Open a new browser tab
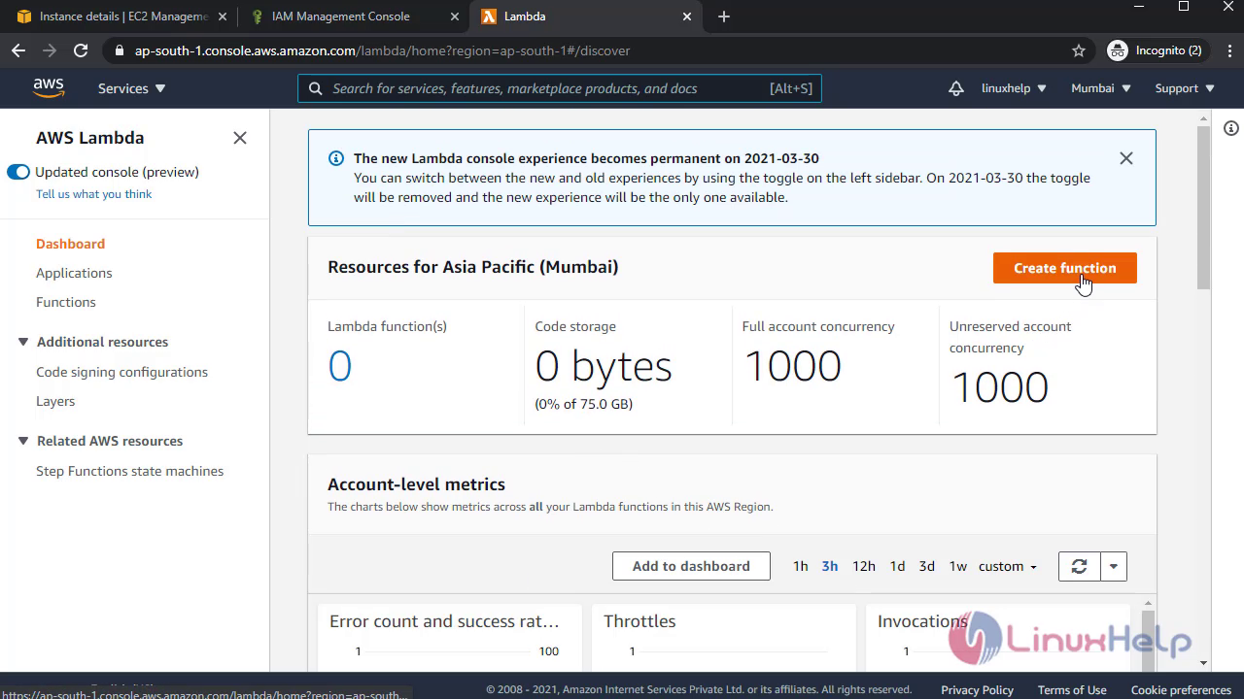 pyautogui.click(x=724, y=17)
